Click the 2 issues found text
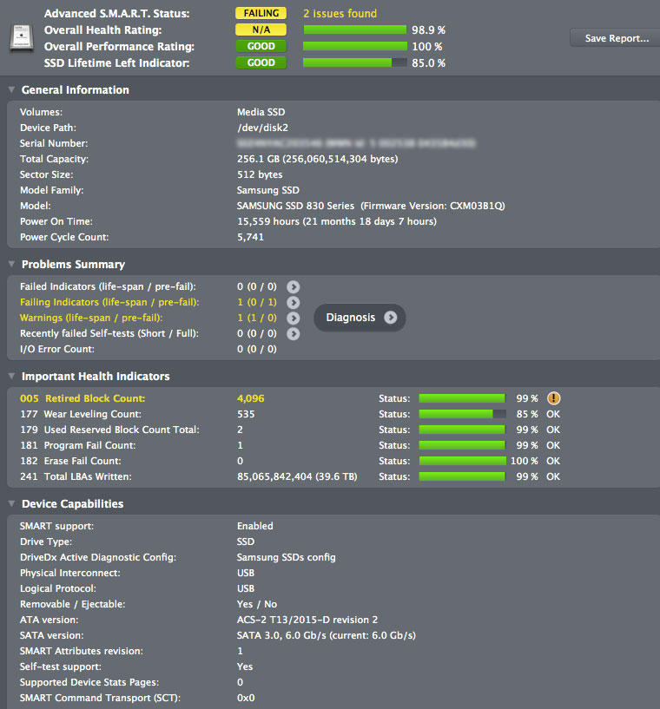660x709 pixels. click(x=340, y=14)
